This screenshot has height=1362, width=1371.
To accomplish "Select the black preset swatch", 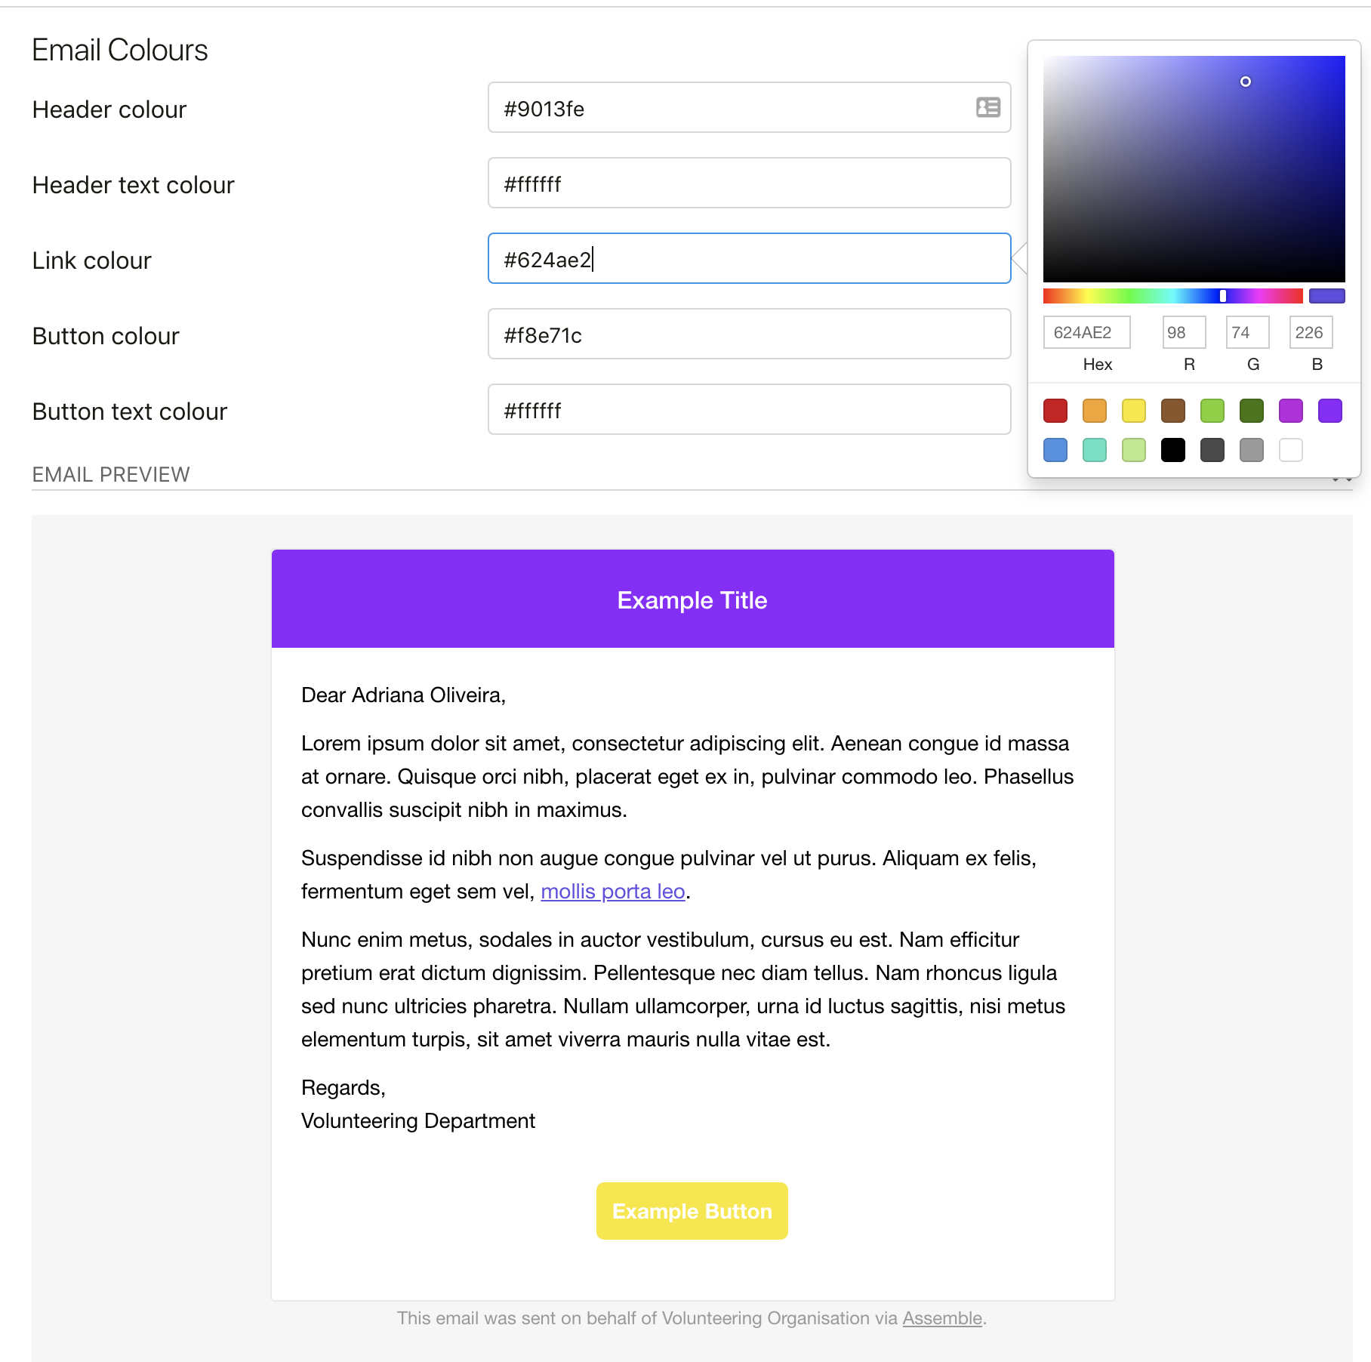I will click(x=1173, y=450).
